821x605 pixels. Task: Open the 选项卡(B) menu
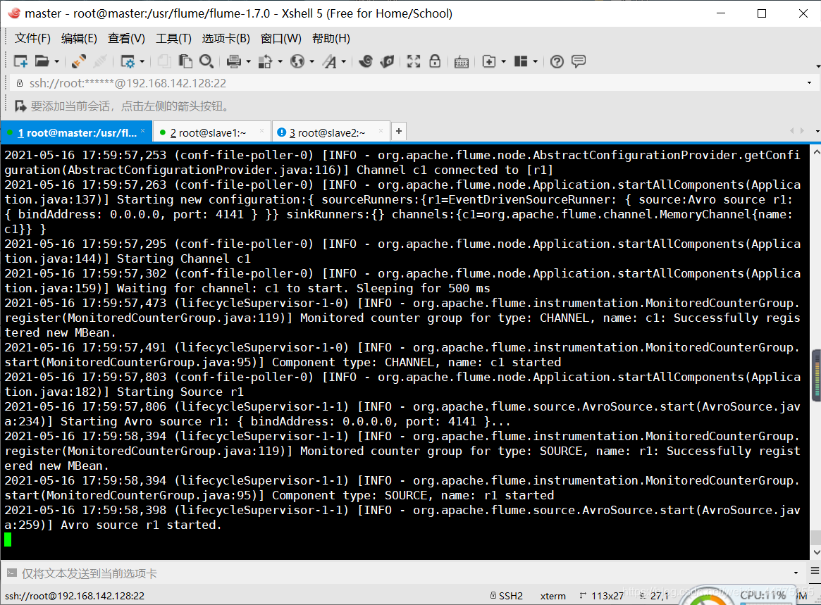pos(226,39)
